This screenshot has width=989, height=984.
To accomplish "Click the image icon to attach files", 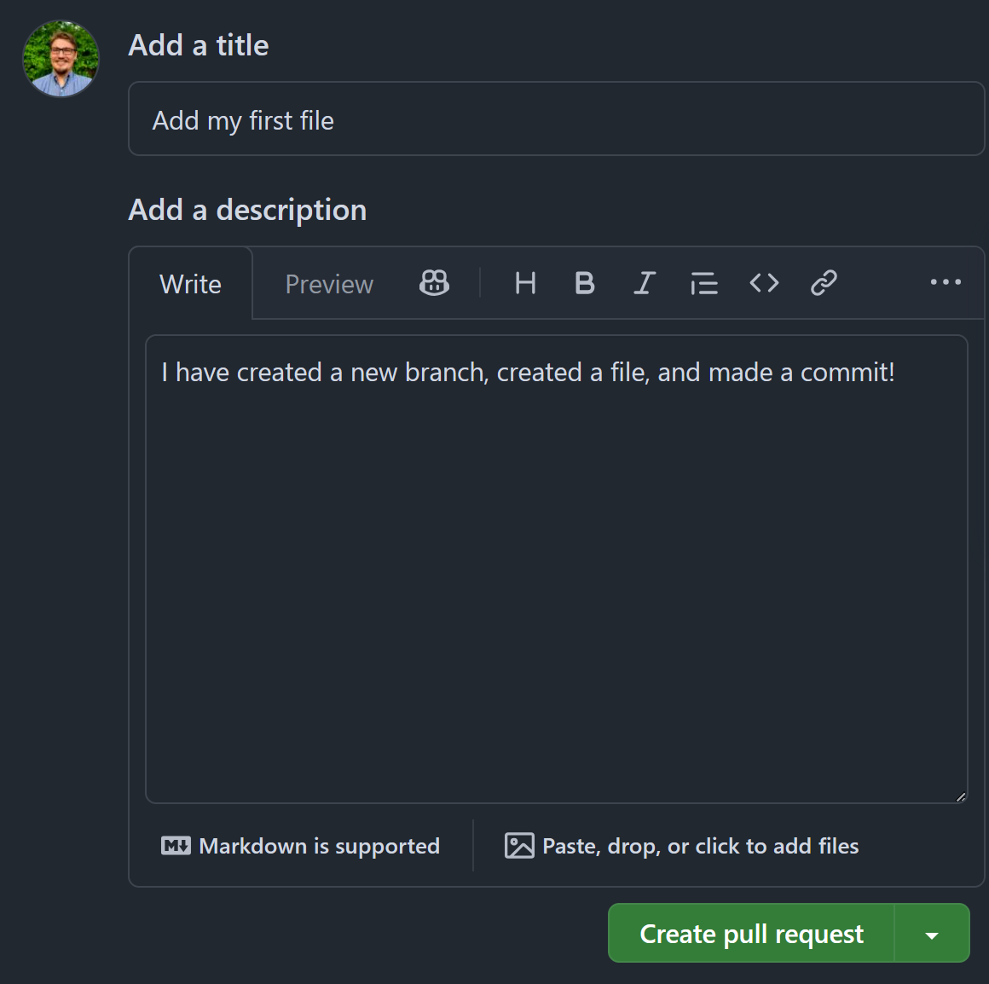I will pyautogui.click(x=519, y=845).
